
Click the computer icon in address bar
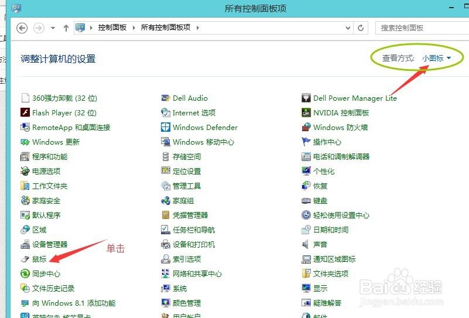pos(80,28)
